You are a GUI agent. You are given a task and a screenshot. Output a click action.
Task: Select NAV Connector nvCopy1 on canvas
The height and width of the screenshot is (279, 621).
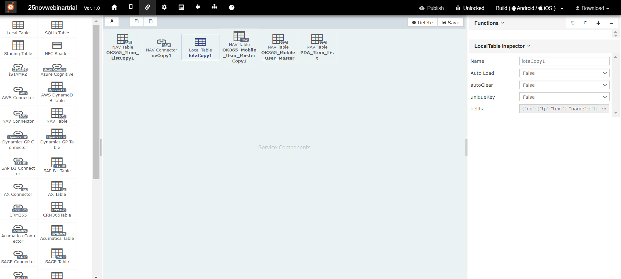[x=162, y=49]
